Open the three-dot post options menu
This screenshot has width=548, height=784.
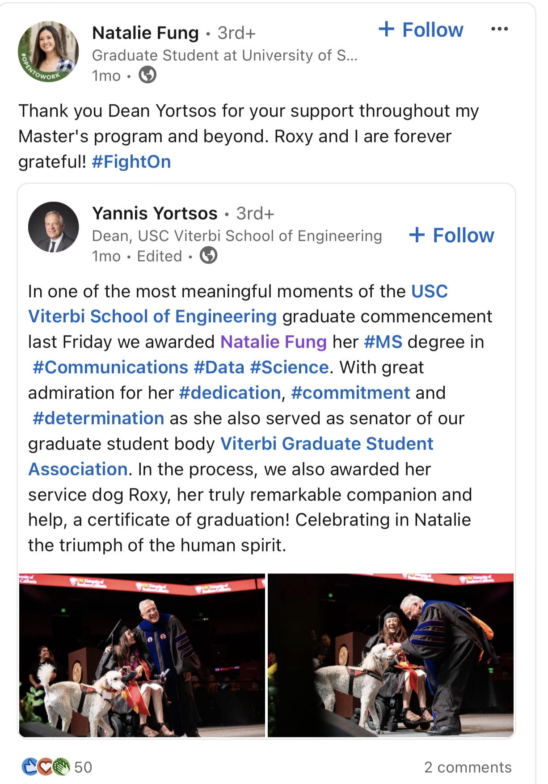499,29
